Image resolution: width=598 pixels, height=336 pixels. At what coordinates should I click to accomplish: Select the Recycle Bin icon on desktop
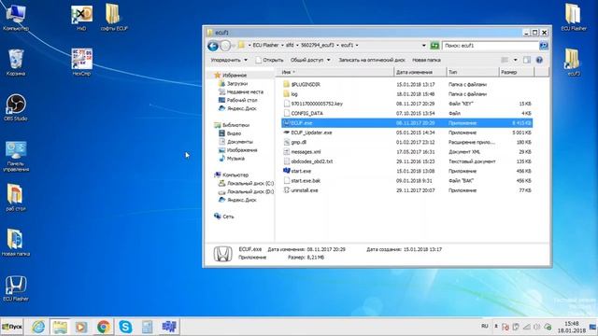click(16, 63)
